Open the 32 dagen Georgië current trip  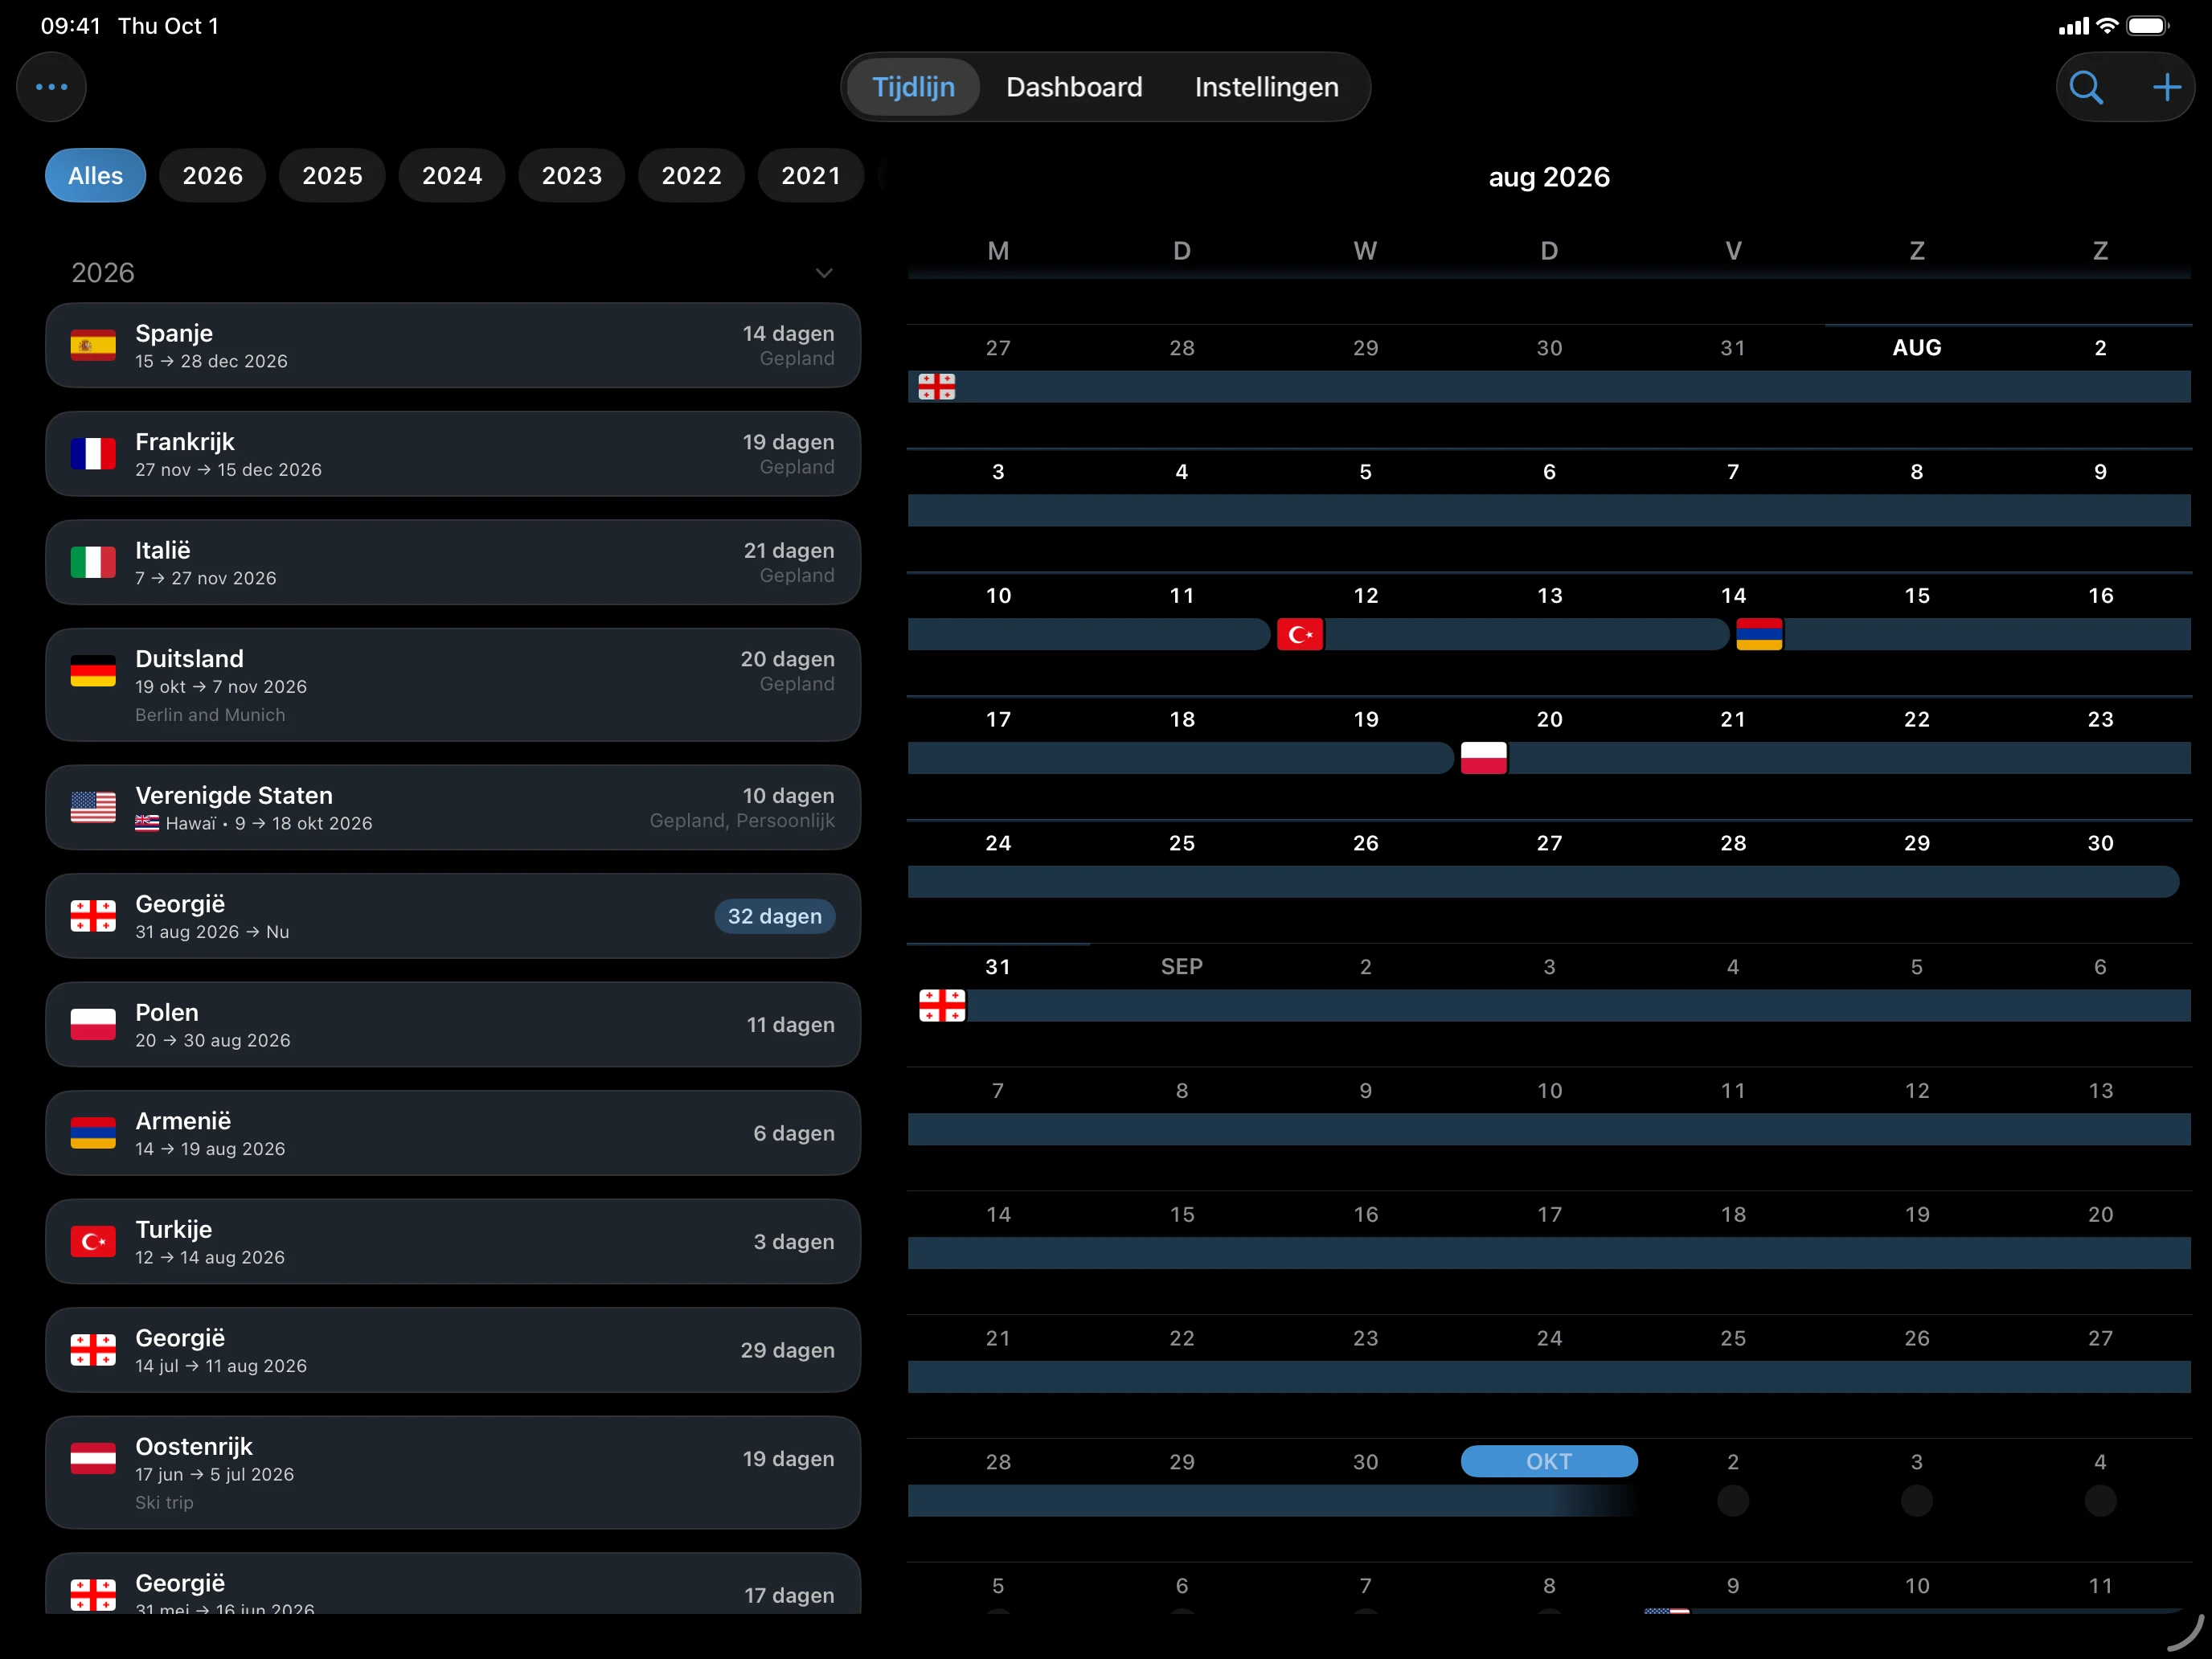tap(453, 916)
